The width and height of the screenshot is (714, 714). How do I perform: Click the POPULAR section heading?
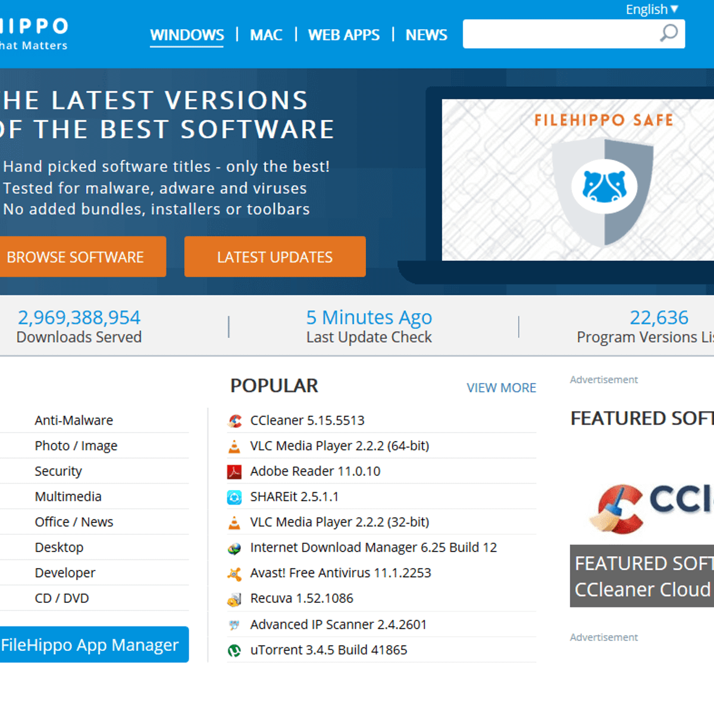[274, 386]
